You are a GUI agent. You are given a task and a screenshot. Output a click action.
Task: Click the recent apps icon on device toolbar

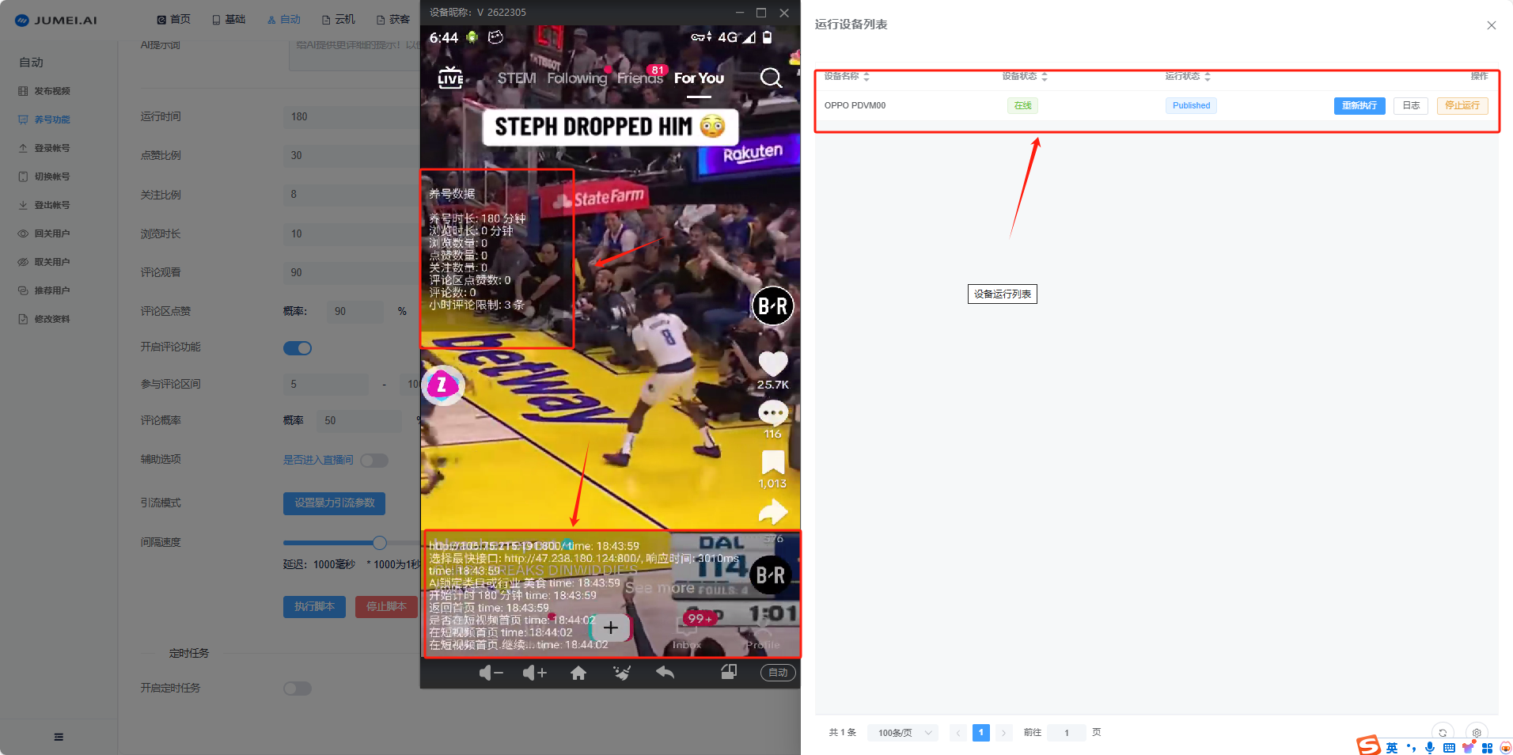[729, 672]
